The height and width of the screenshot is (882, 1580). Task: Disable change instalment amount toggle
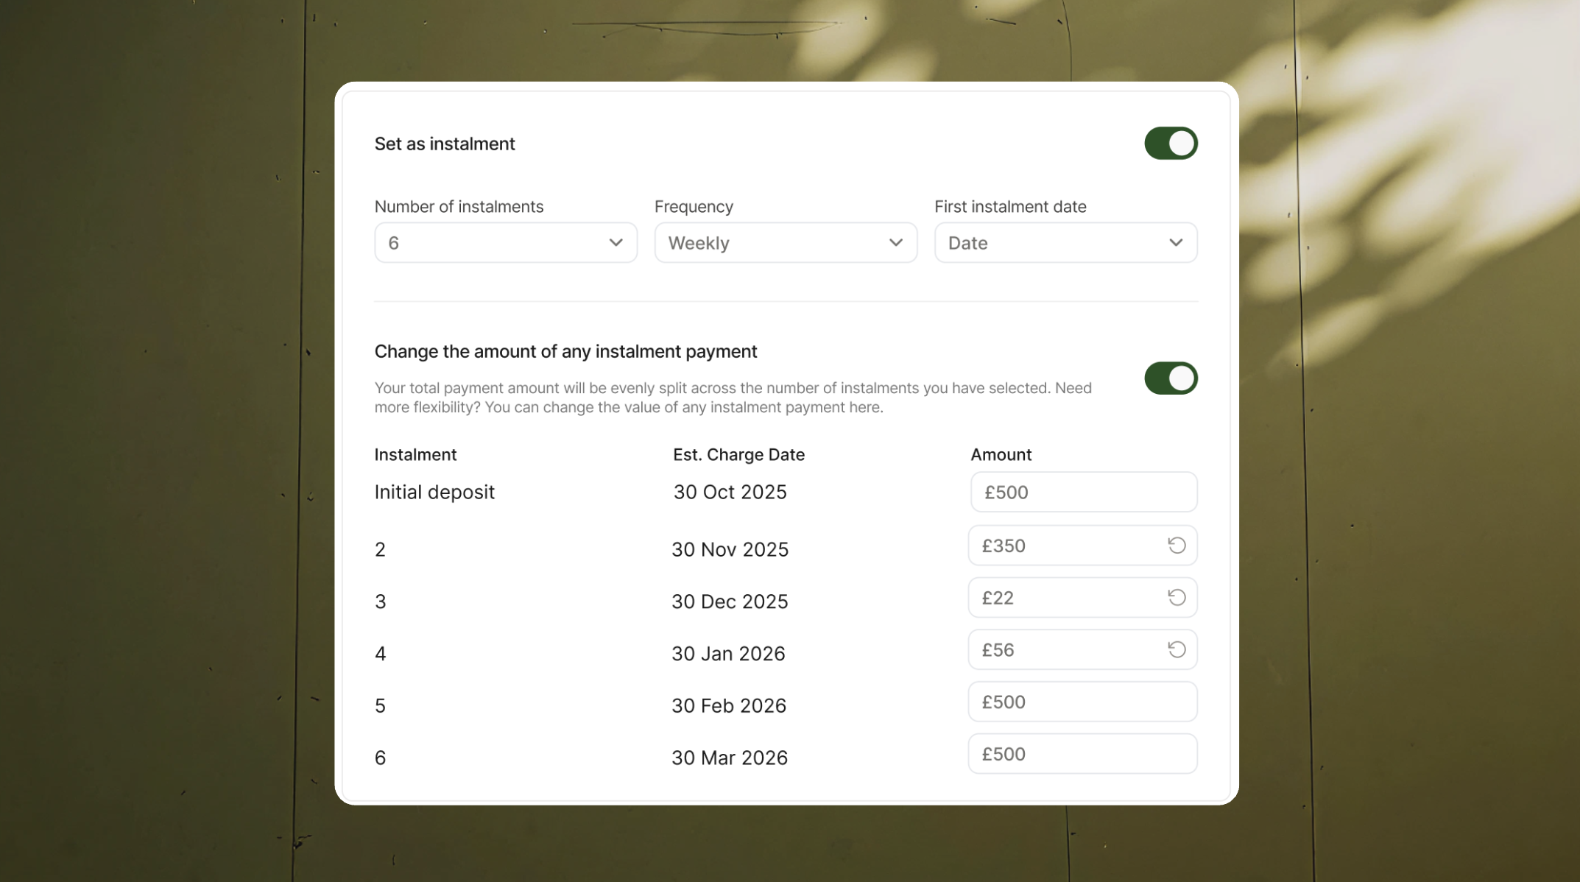pyautogui.click(x=1171, y=378)
